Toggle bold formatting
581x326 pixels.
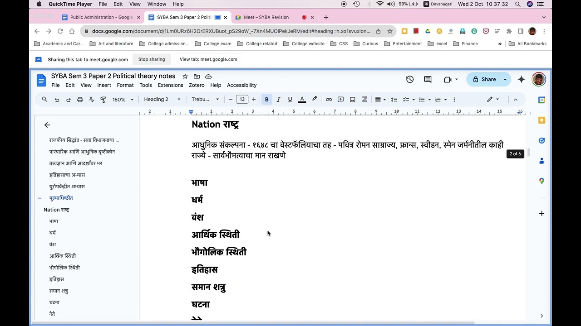pyautogui.click(x=266, y=100)
